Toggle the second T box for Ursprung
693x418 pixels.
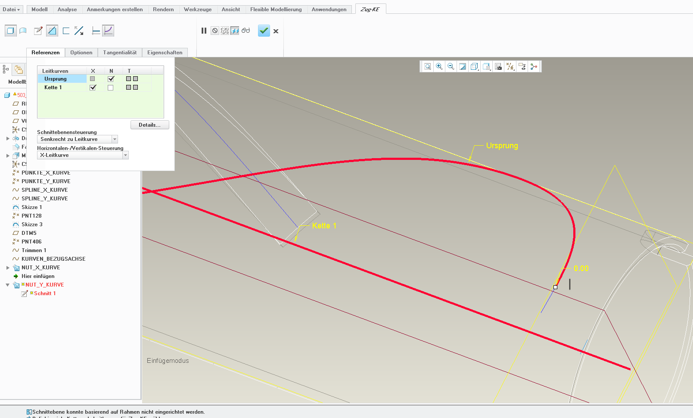pyautogui.click(x=135, y=79)
